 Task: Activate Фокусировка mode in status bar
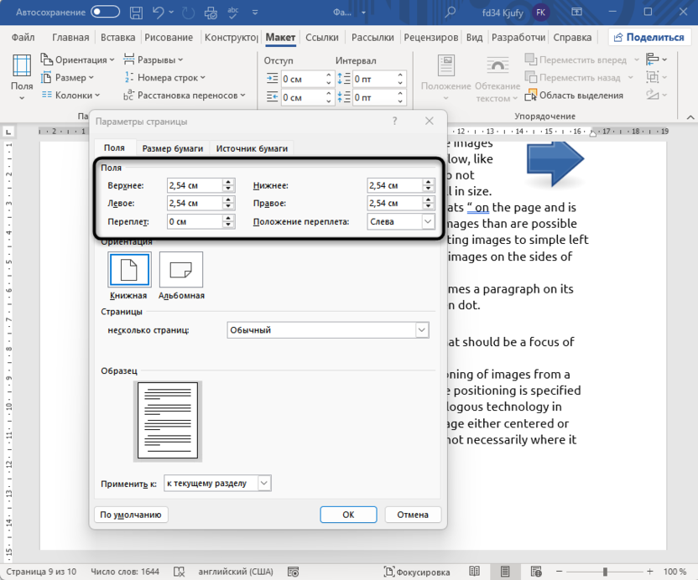point(414,571)
